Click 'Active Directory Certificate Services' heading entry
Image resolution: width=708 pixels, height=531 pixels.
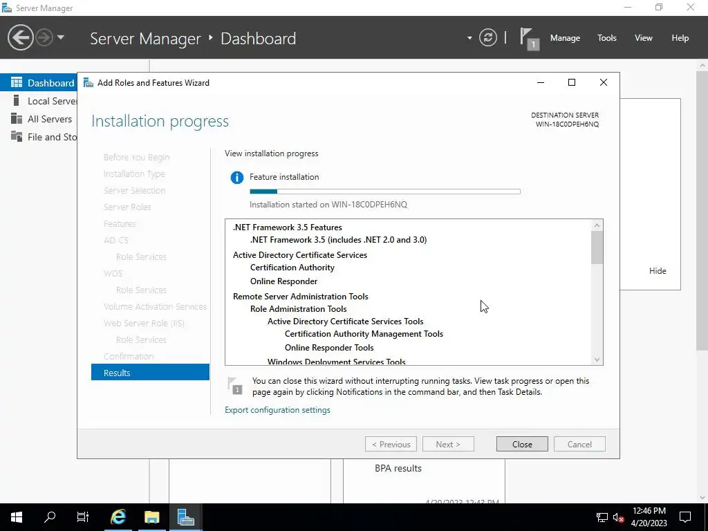[300, 255]
